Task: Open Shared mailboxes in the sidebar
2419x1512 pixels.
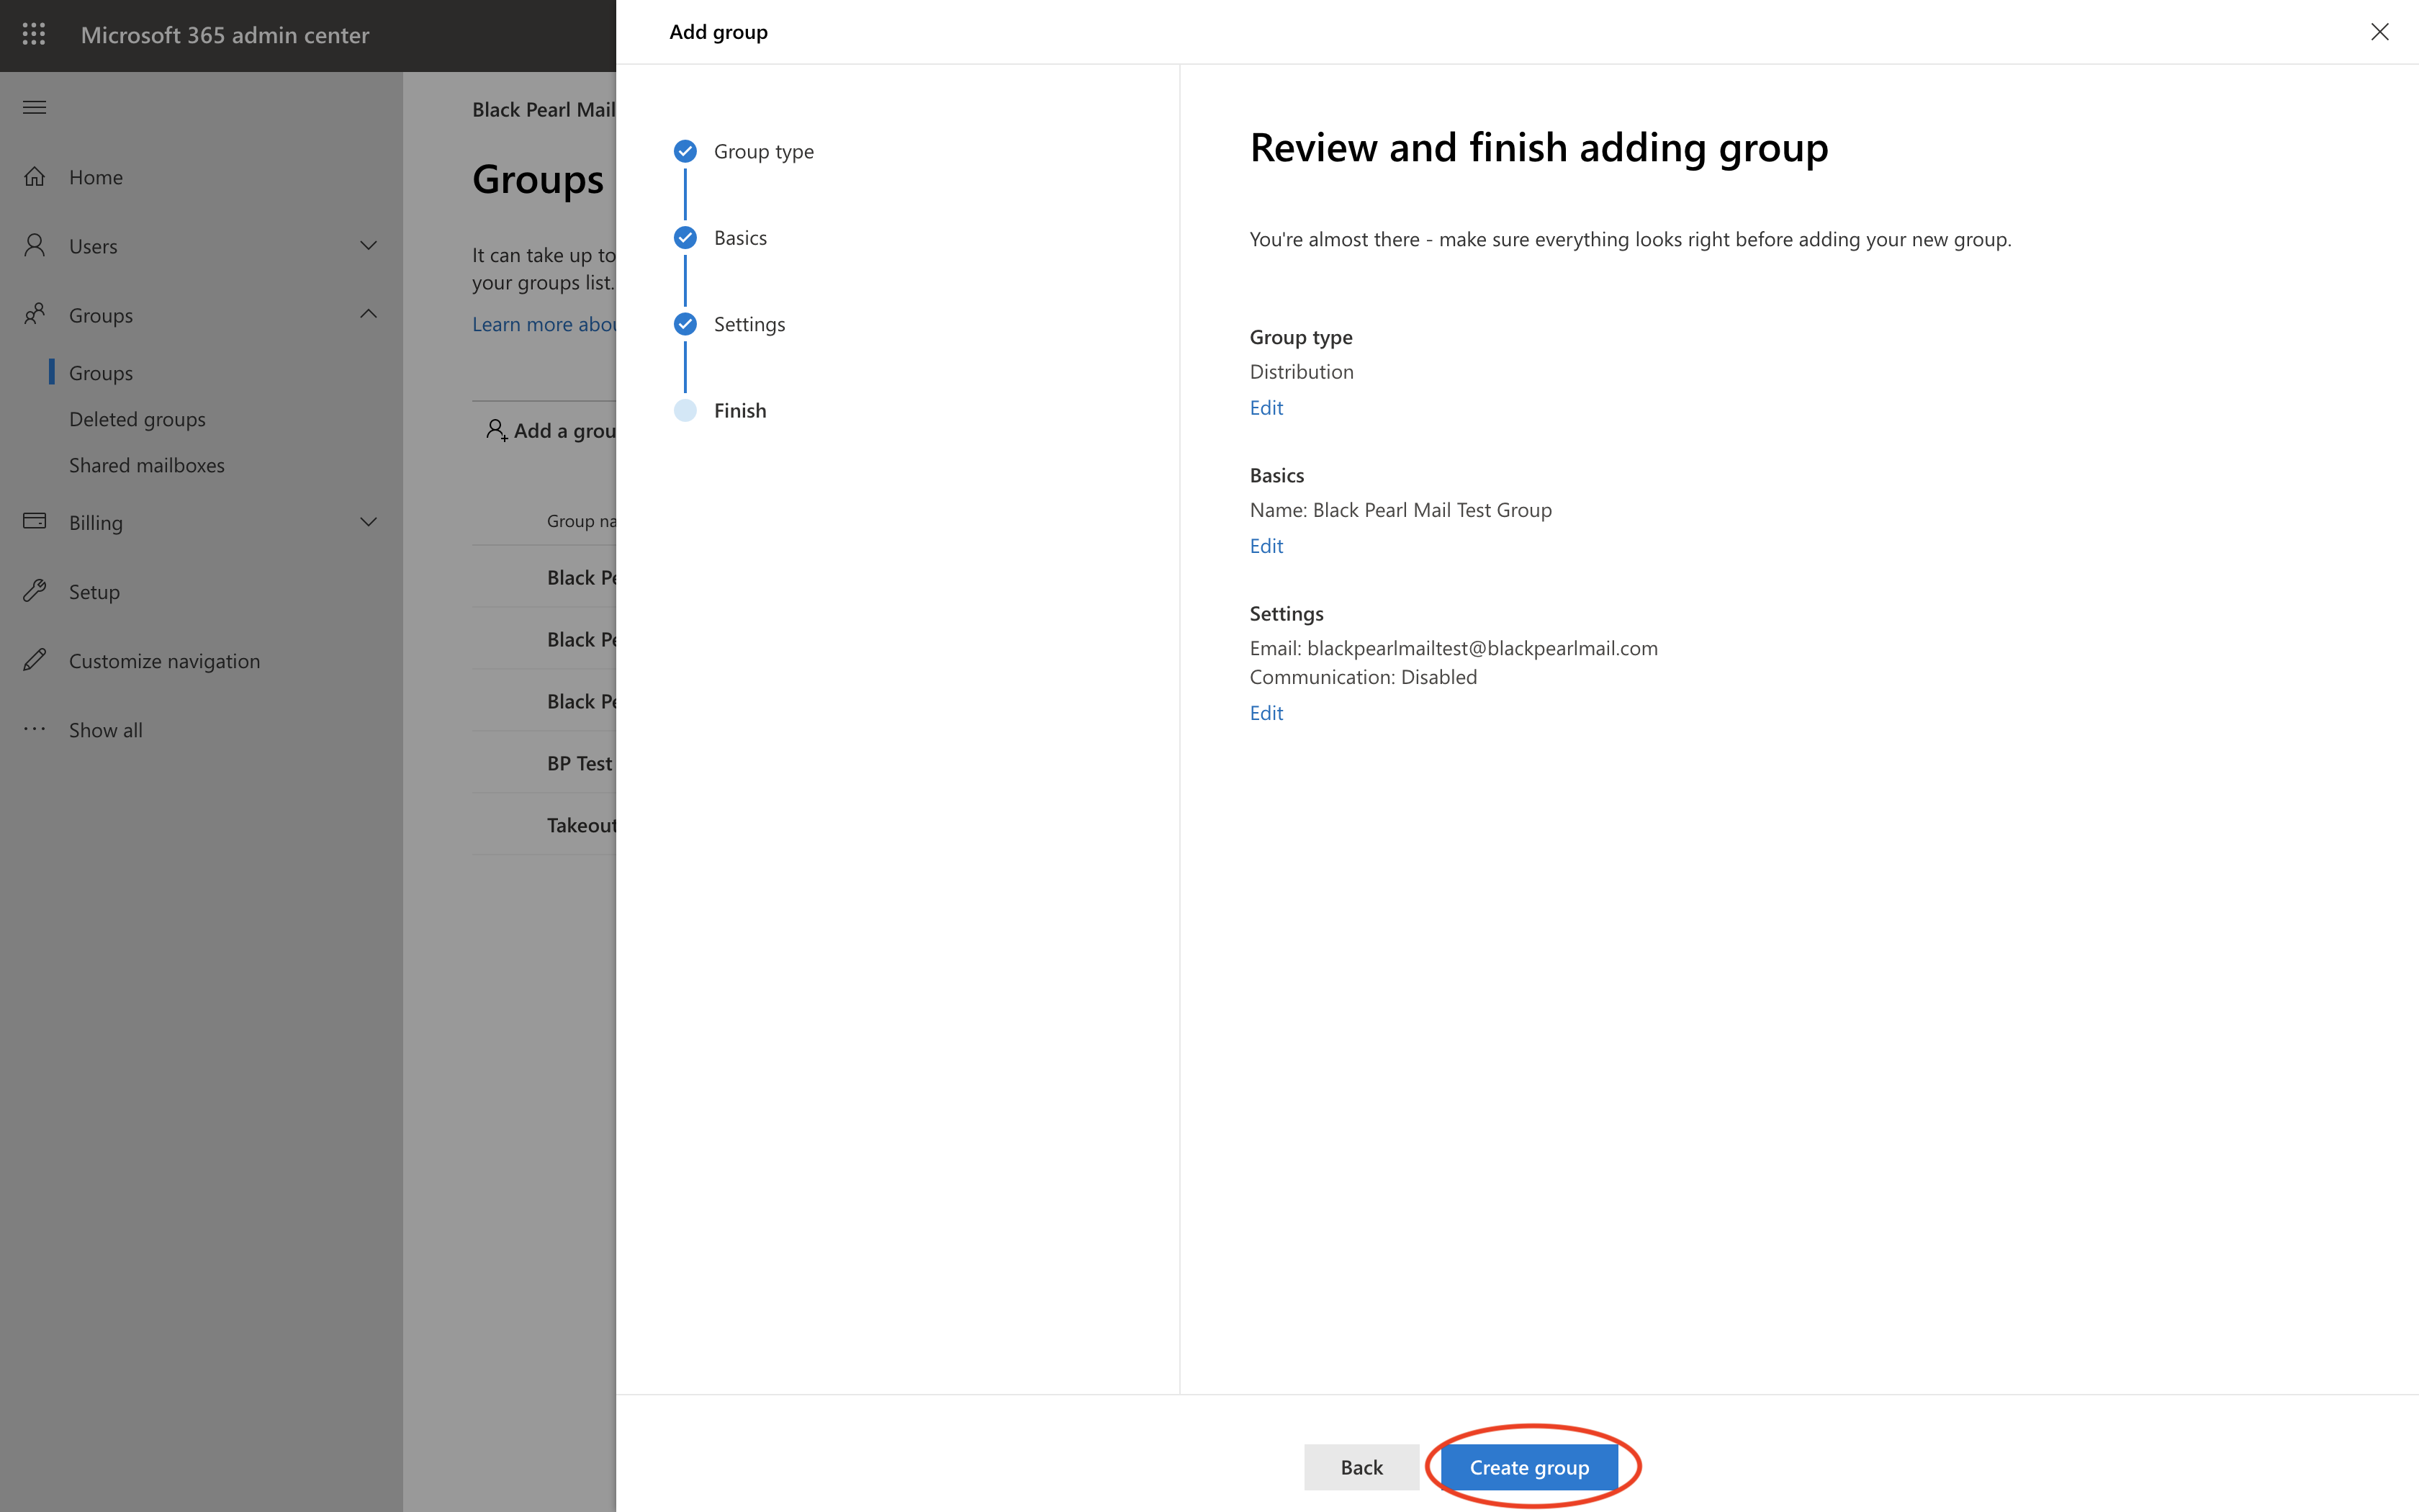Action: (x=147, y=465)
